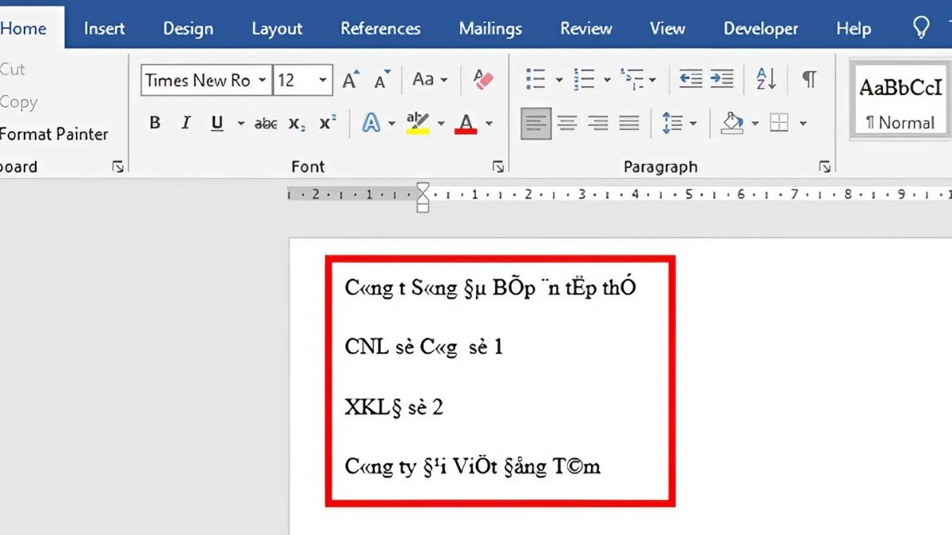The image size is (952, 535).
Task: Click Borders icon
Action: 780,123
